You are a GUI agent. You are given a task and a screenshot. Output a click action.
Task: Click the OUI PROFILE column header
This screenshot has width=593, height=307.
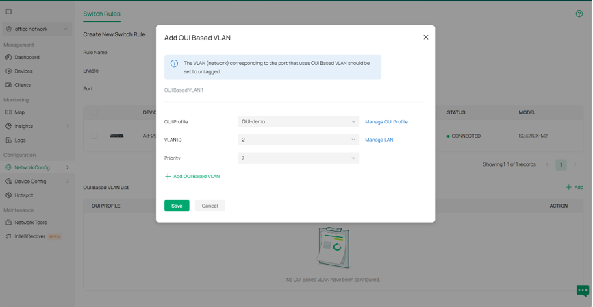pos(106,206)
